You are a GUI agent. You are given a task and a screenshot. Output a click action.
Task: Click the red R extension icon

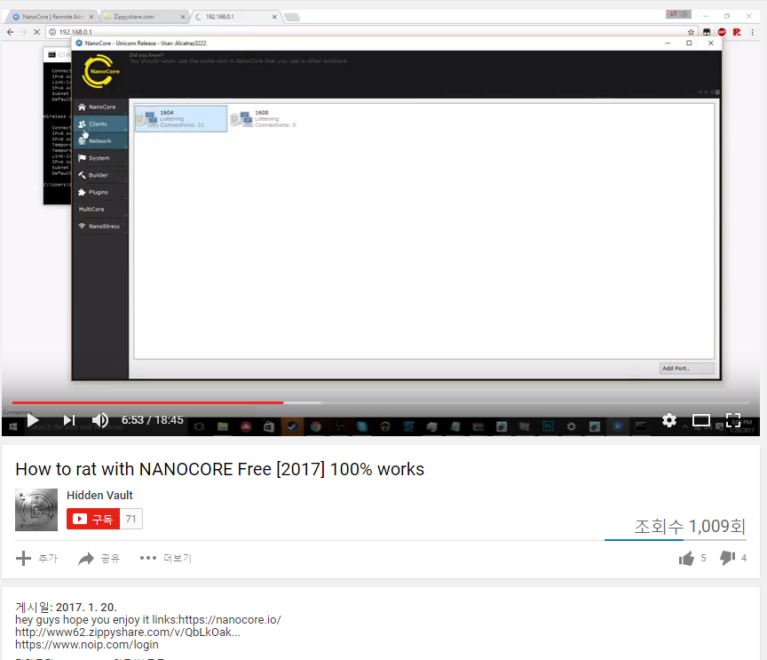[737, 32]
